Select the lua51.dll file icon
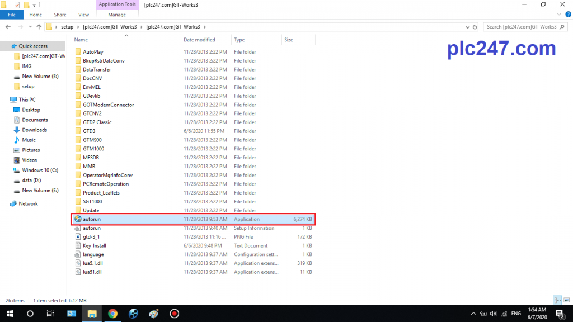 (77, 272)
